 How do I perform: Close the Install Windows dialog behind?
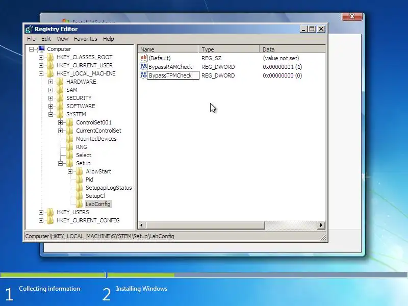(352, 16)
